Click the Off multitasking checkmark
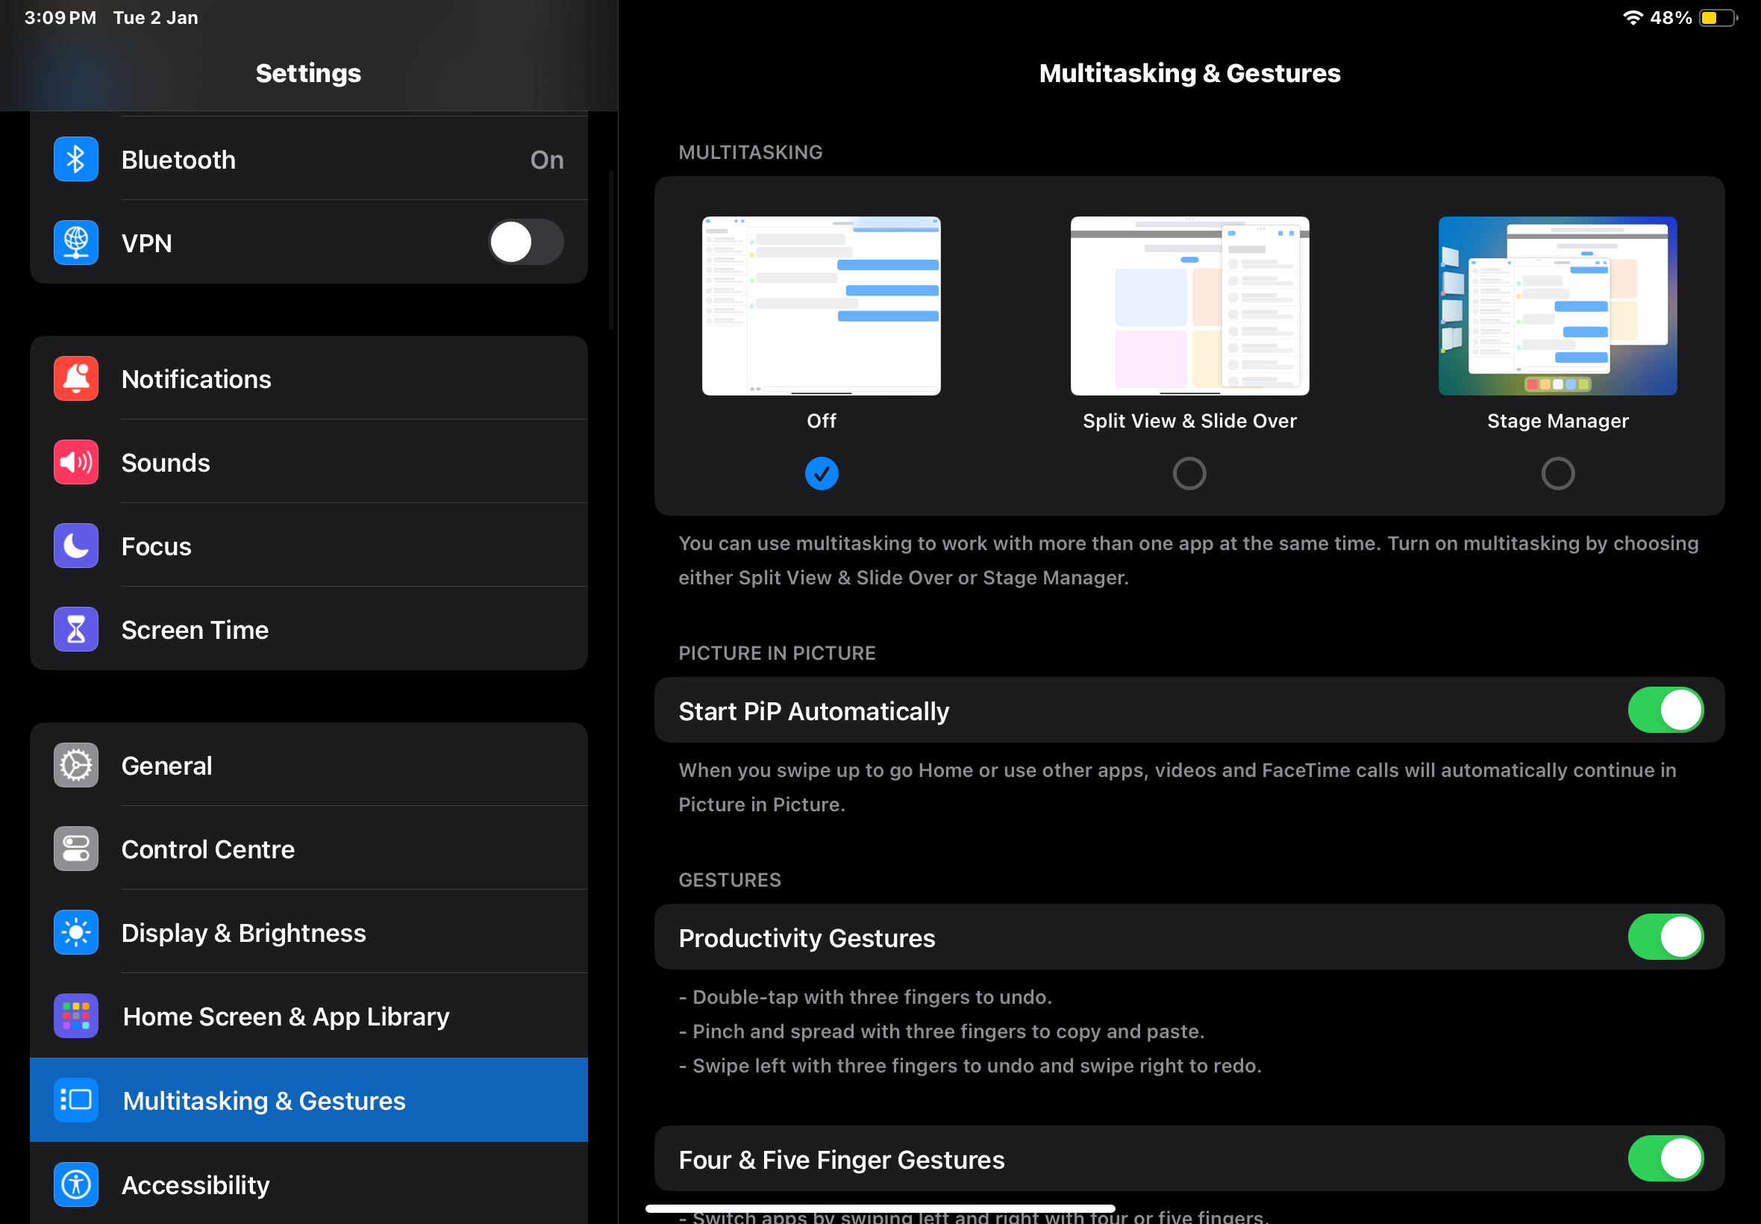 821,473
